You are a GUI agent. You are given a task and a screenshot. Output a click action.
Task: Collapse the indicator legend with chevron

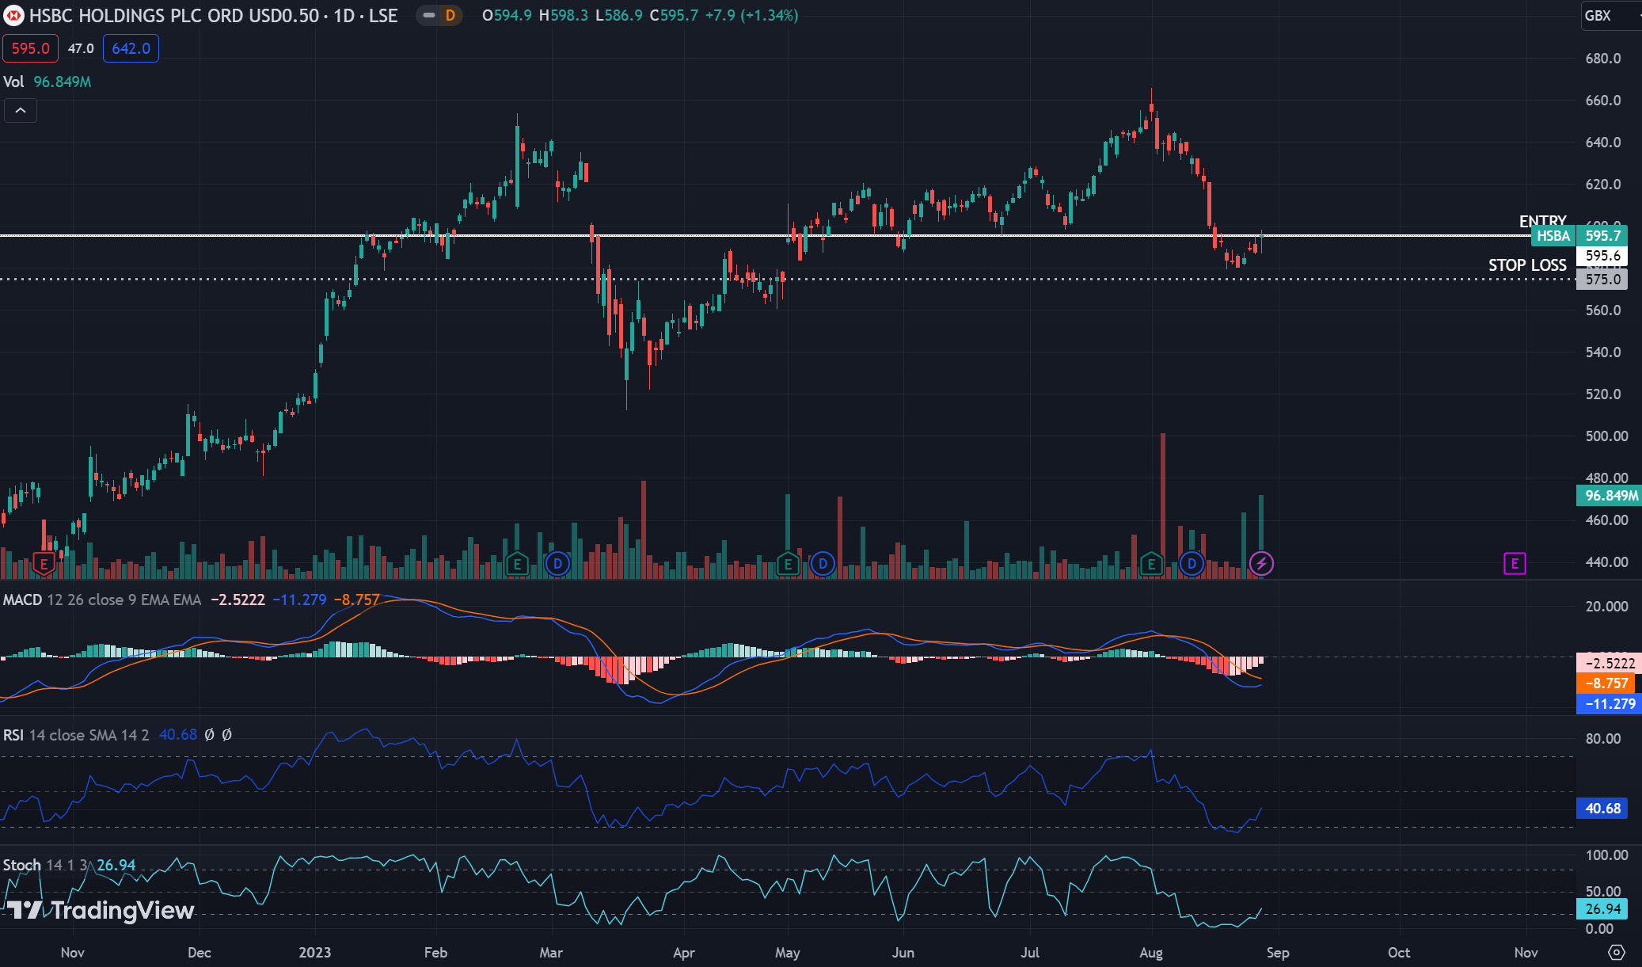pyautogui.click(x=21, y=111)
